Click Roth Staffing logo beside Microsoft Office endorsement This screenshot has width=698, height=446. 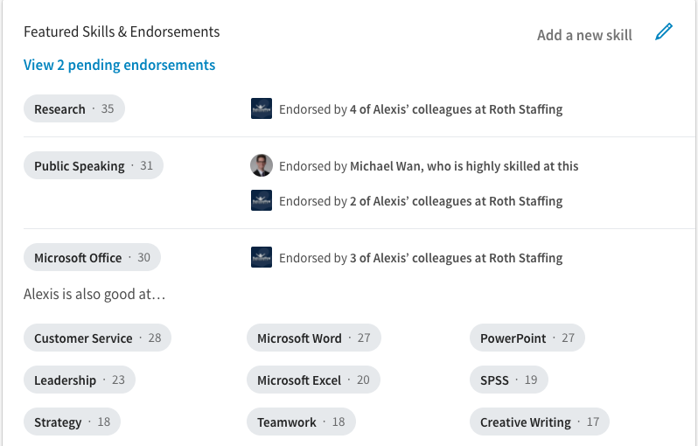tap(262, 258)
